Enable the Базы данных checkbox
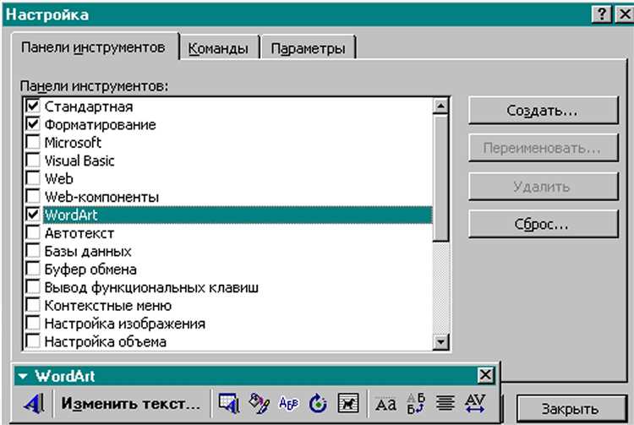Viewport: 634px width, 425px height. coord(32,250)
